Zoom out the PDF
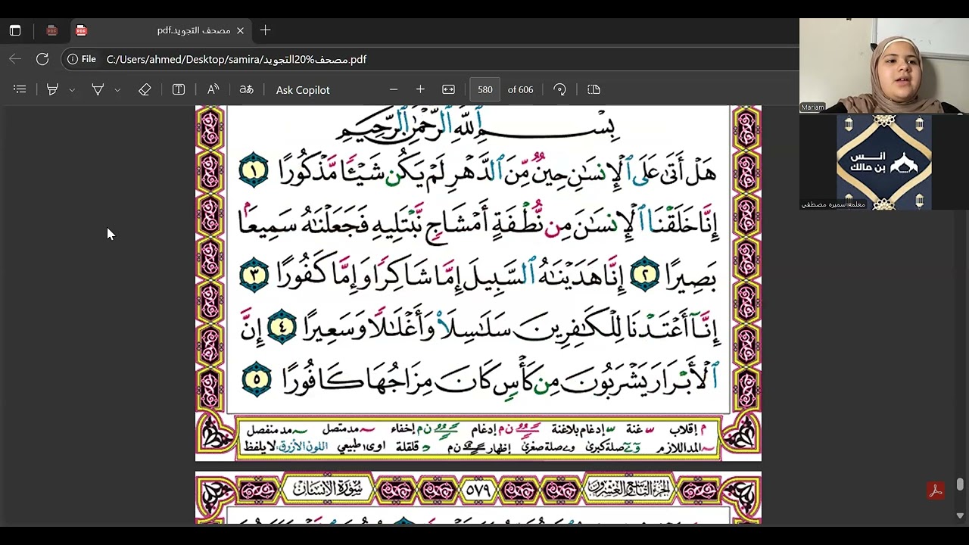969x545 pixels. tap(394, 89)
